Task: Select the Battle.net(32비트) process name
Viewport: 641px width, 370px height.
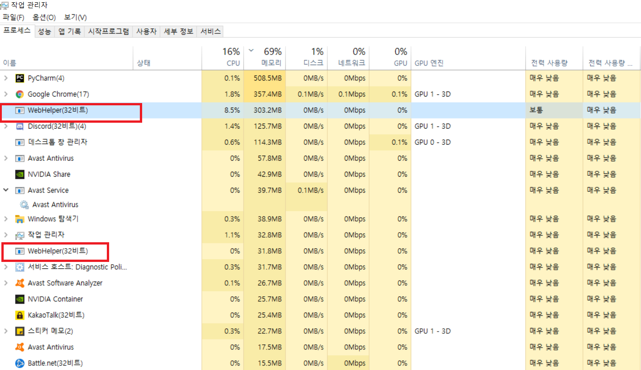Action: [x=55, y=363]
